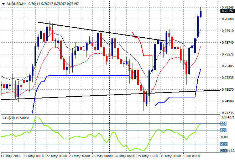Click the 0.76080 price scale value

click(228, 19)
